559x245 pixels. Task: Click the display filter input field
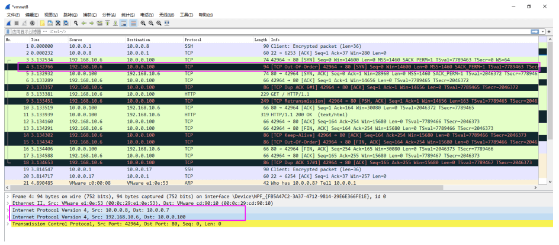[270, 32]
